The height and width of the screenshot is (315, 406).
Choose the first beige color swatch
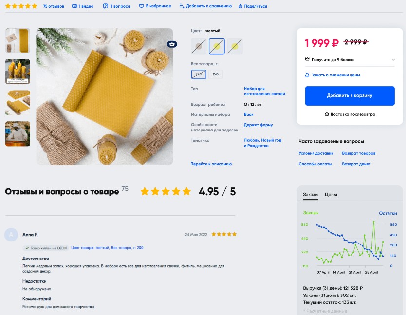point(199,46)
